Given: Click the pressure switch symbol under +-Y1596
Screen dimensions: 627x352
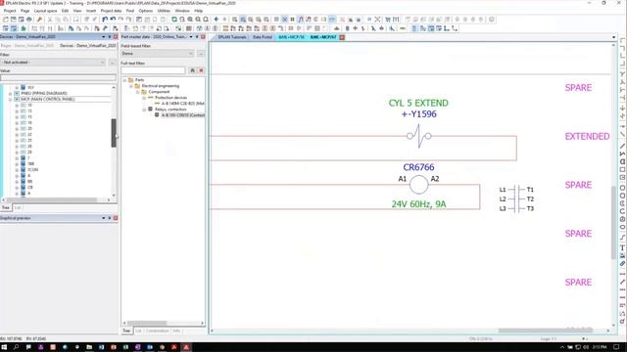Looking at the screenshot, I should tap(418, 136).
